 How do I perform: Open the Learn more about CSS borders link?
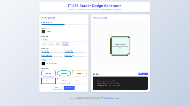(x=111, y=99)
